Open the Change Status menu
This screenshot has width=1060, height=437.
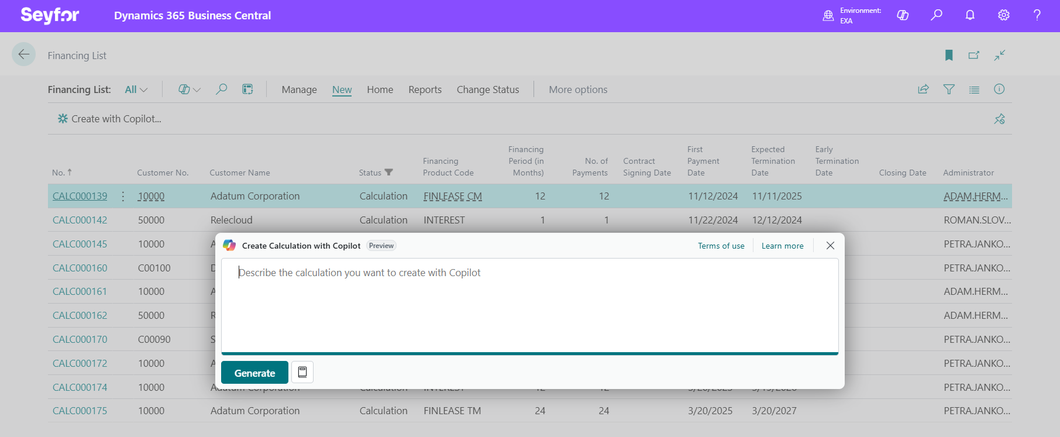pos(487,90)
